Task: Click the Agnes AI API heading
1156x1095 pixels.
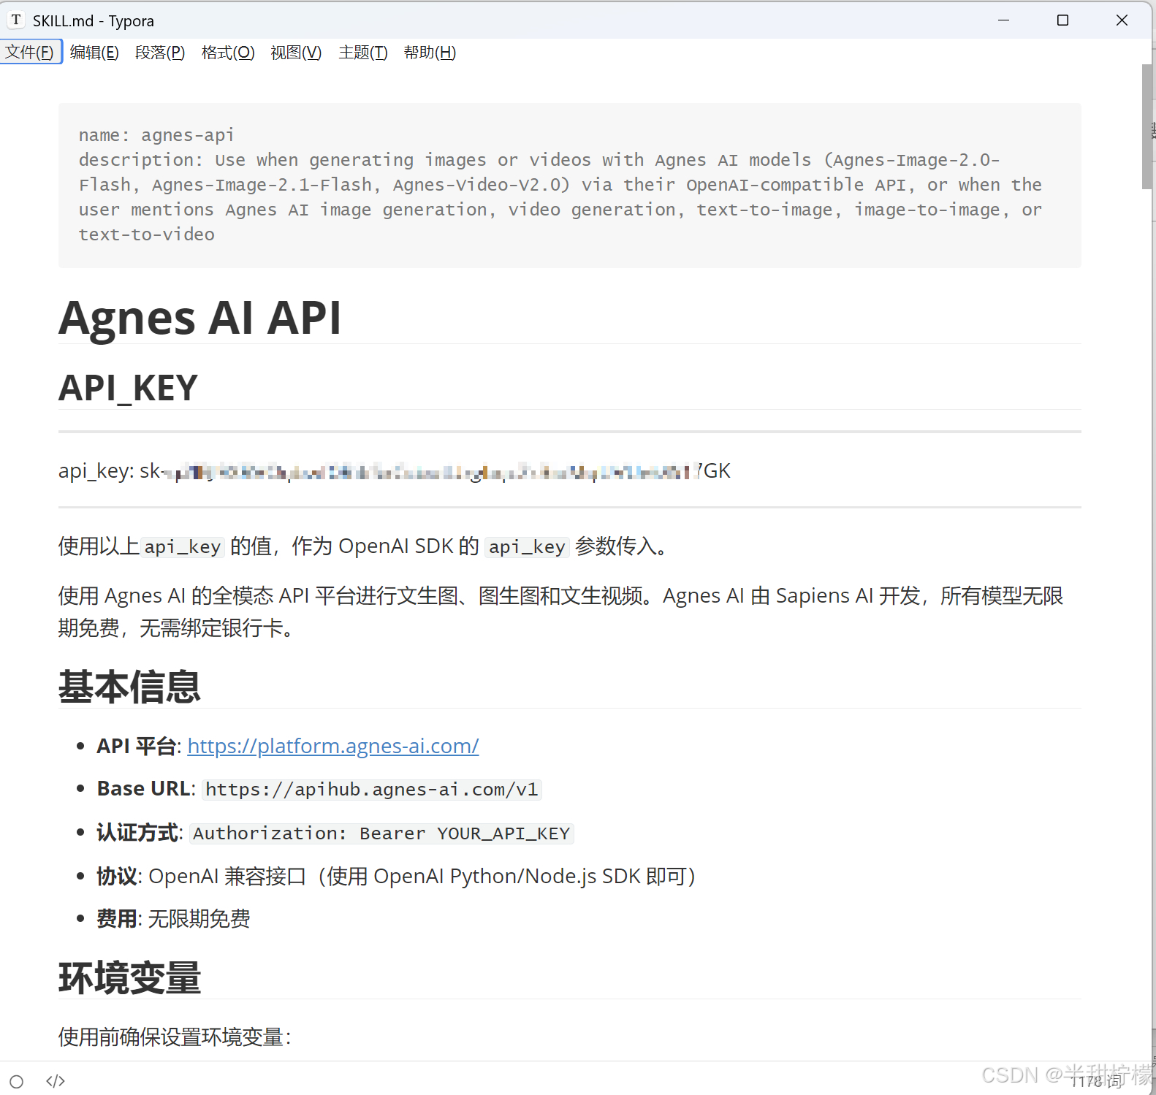Action: click(x=199, y=318)
